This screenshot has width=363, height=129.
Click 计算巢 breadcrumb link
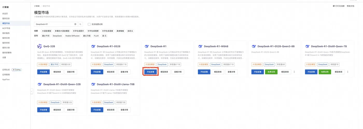(x=37, y=6)
